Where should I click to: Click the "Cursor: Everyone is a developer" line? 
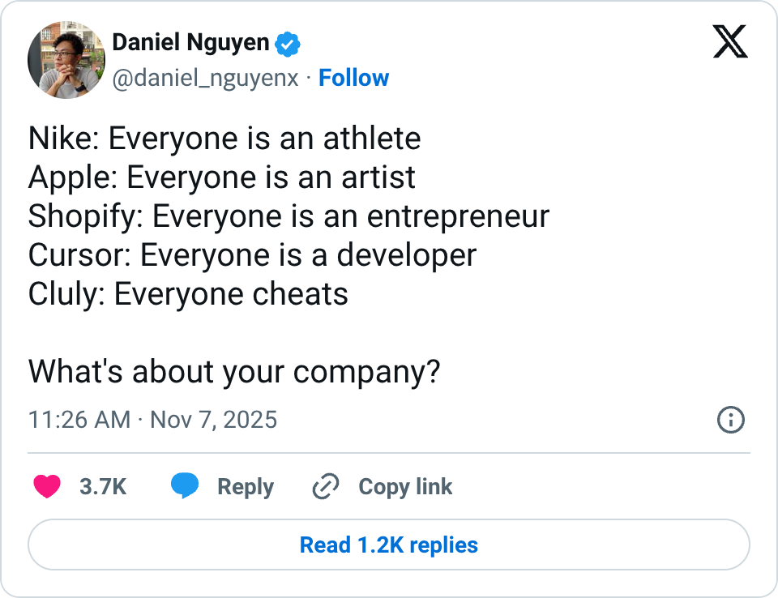(252, 255)
